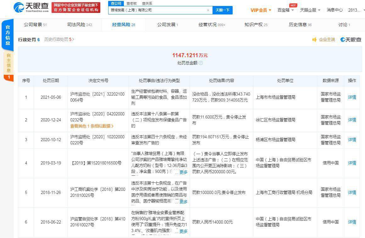Expand the 天眼企服 dropdown menu

pyautogui.click(x=310, y=10)
